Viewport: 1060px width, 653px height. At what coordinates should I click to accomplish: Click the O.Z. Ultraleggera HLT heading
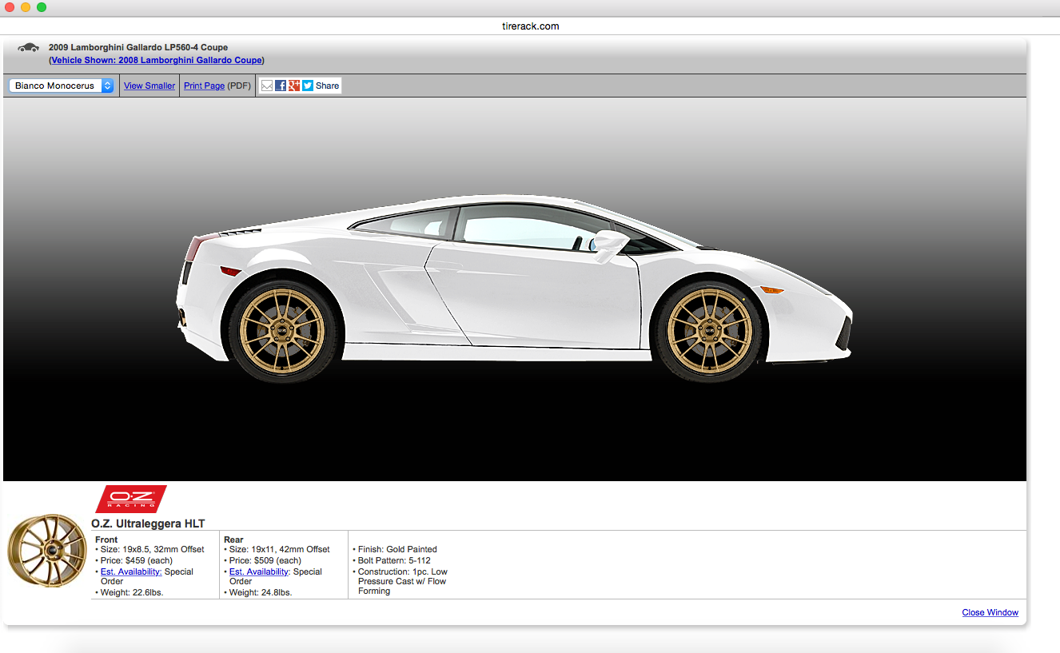point(148,524)
